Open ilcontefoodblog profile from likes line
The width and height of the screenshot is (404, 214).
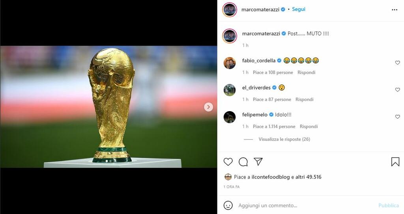(271, 177)
